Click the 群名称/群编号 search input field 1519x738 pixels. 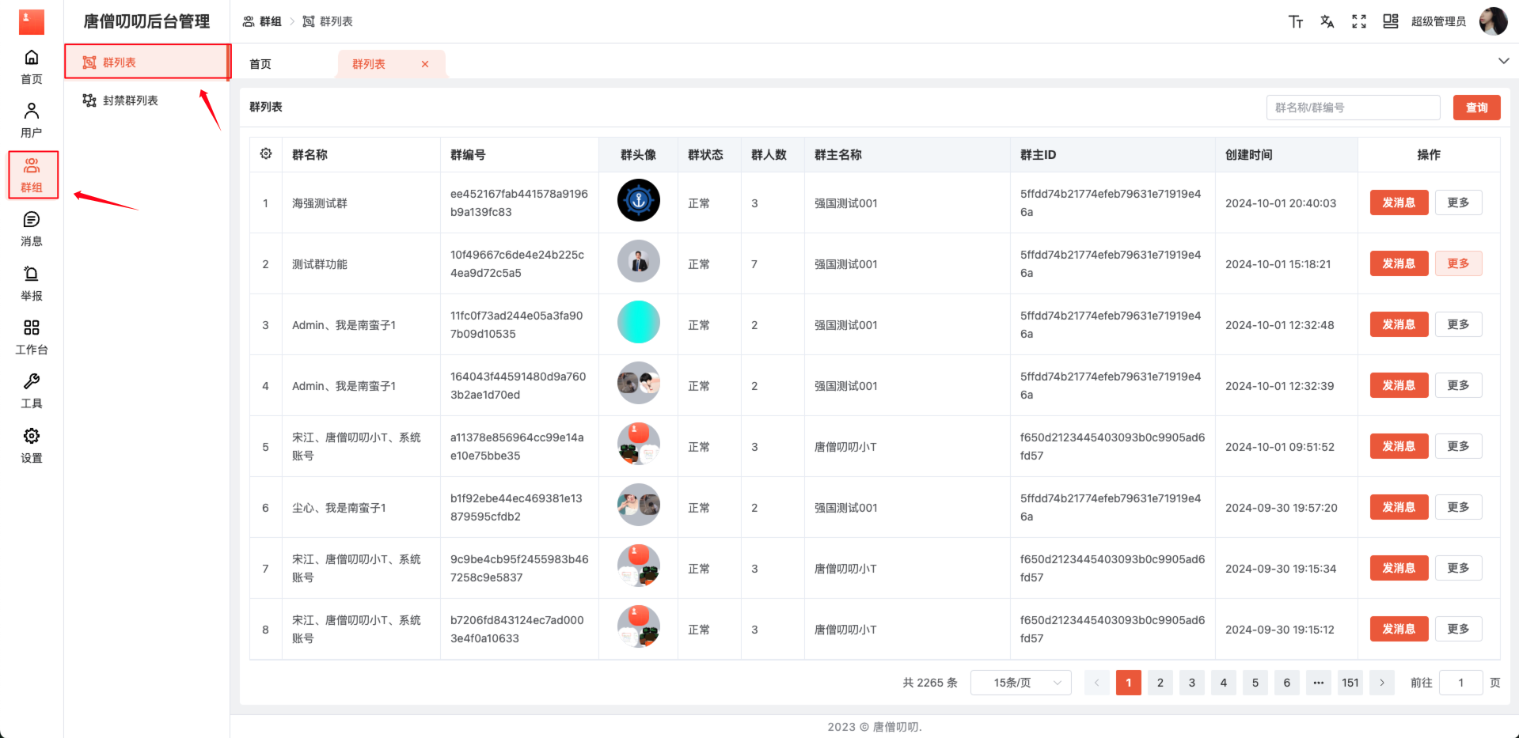pyautogui.click(x=1353, y=108)
